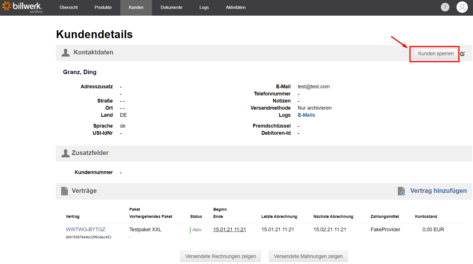Click the Zusatzfelder person icon

pyautogui.click(x=65, y=153)
